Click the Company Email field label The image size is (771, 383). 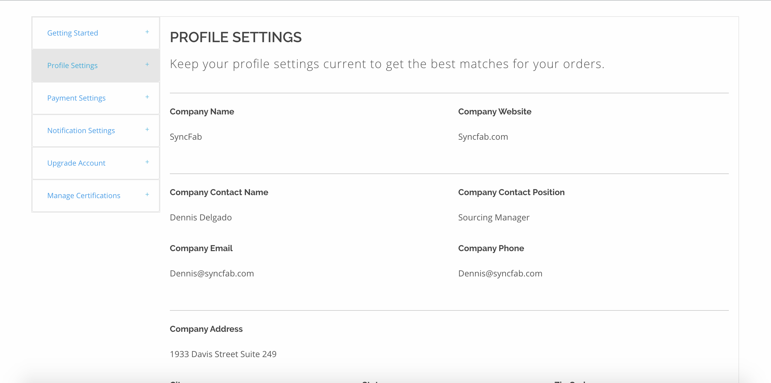coord(201,248)
